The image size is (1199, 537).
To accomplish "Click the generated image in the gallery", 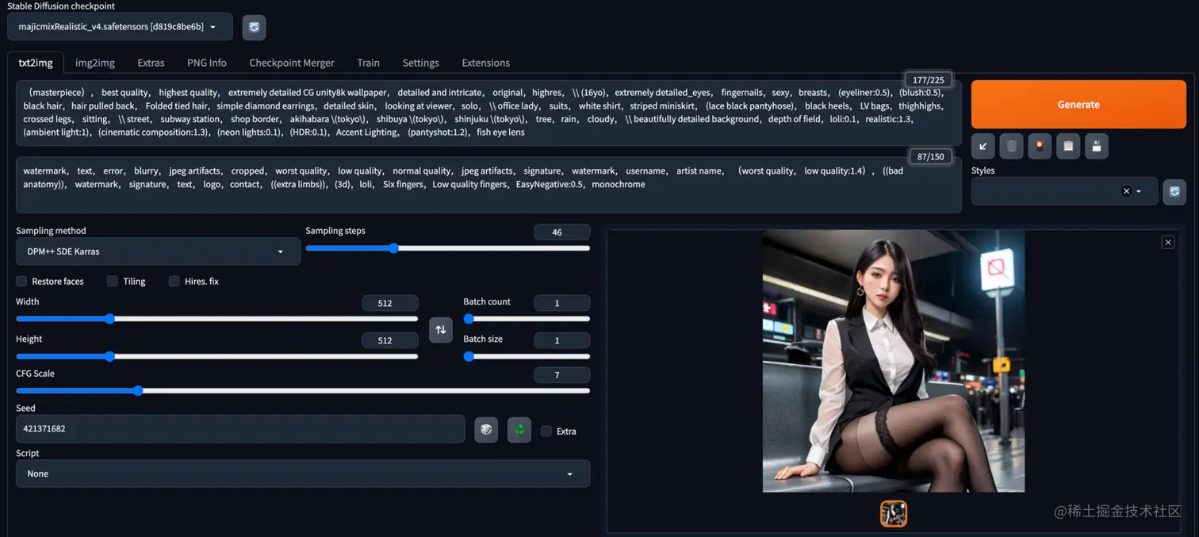I will [894, 361].
